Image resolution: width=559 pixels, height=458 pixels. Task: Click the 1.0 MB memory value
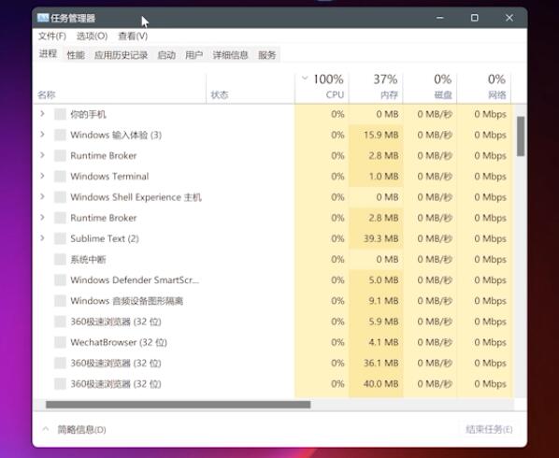click(383, 177)
